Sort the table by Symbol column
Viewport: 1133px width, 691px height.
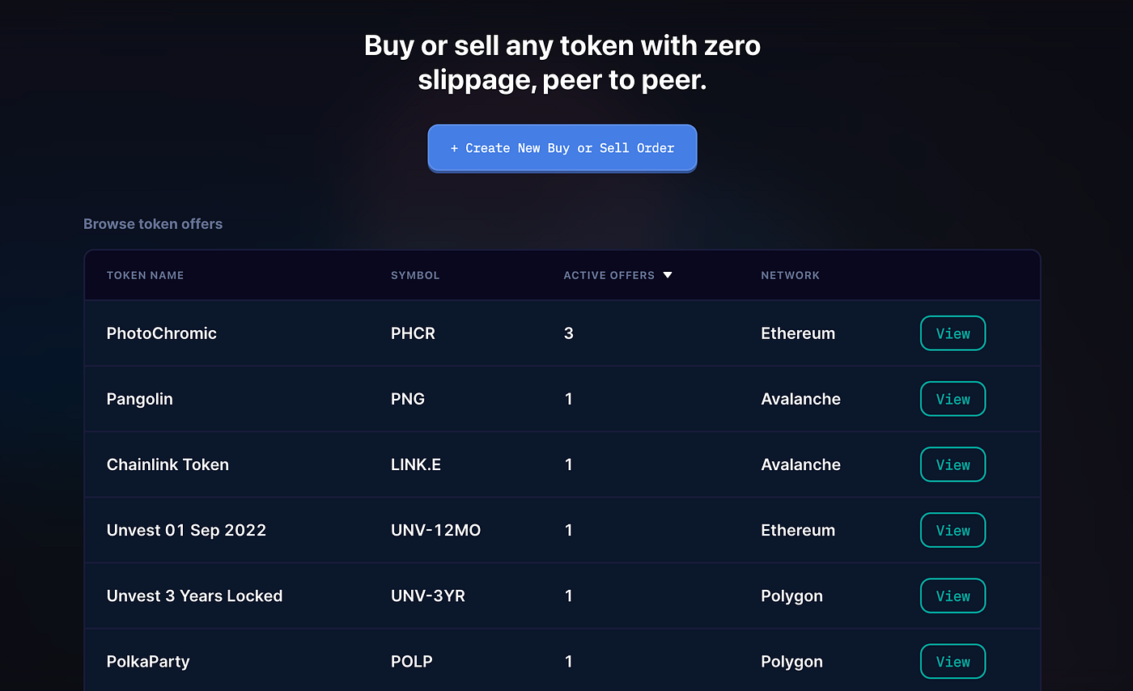coord(415,275)
